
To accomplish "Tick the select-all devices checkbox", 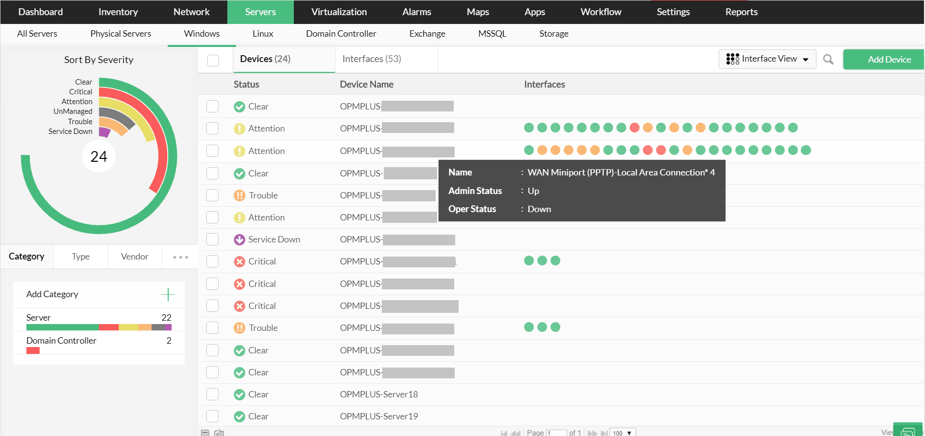I will click(x=213, y=61).
